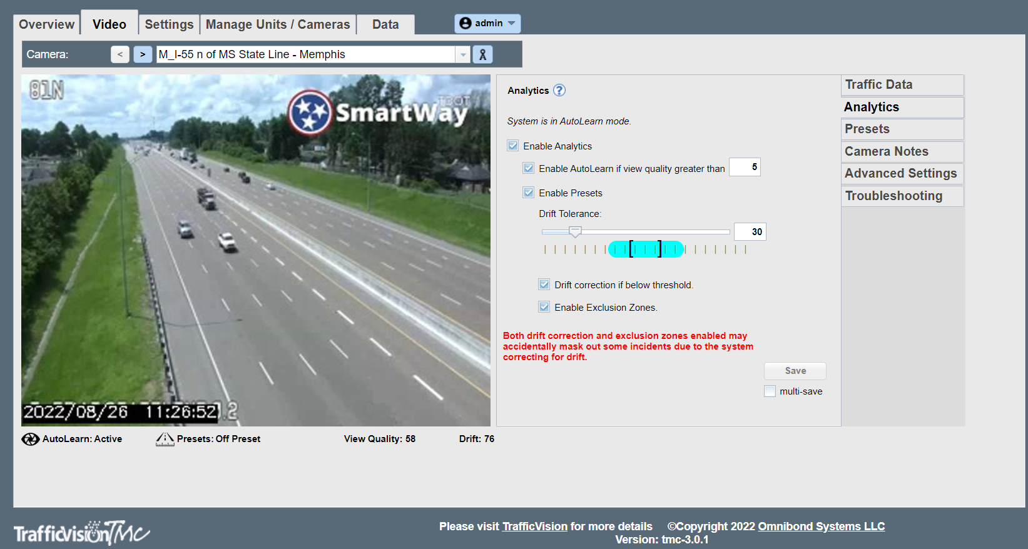This screenshot has width=1028, height=549.
Task: Click 'System is in AutoLearn mode.' text
Action: [x=569, y=121]
